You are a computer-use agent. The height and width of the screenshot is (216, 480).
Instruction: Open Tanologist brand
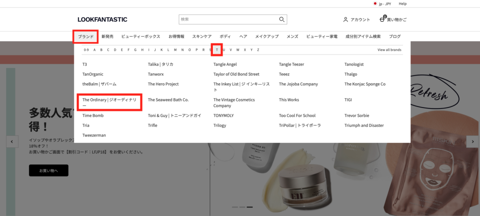click(x=354, y=64)
